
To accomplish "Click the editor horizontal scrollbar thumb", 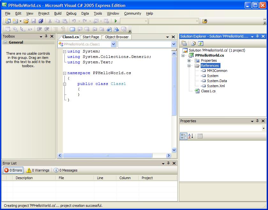I will coord(108,156).
